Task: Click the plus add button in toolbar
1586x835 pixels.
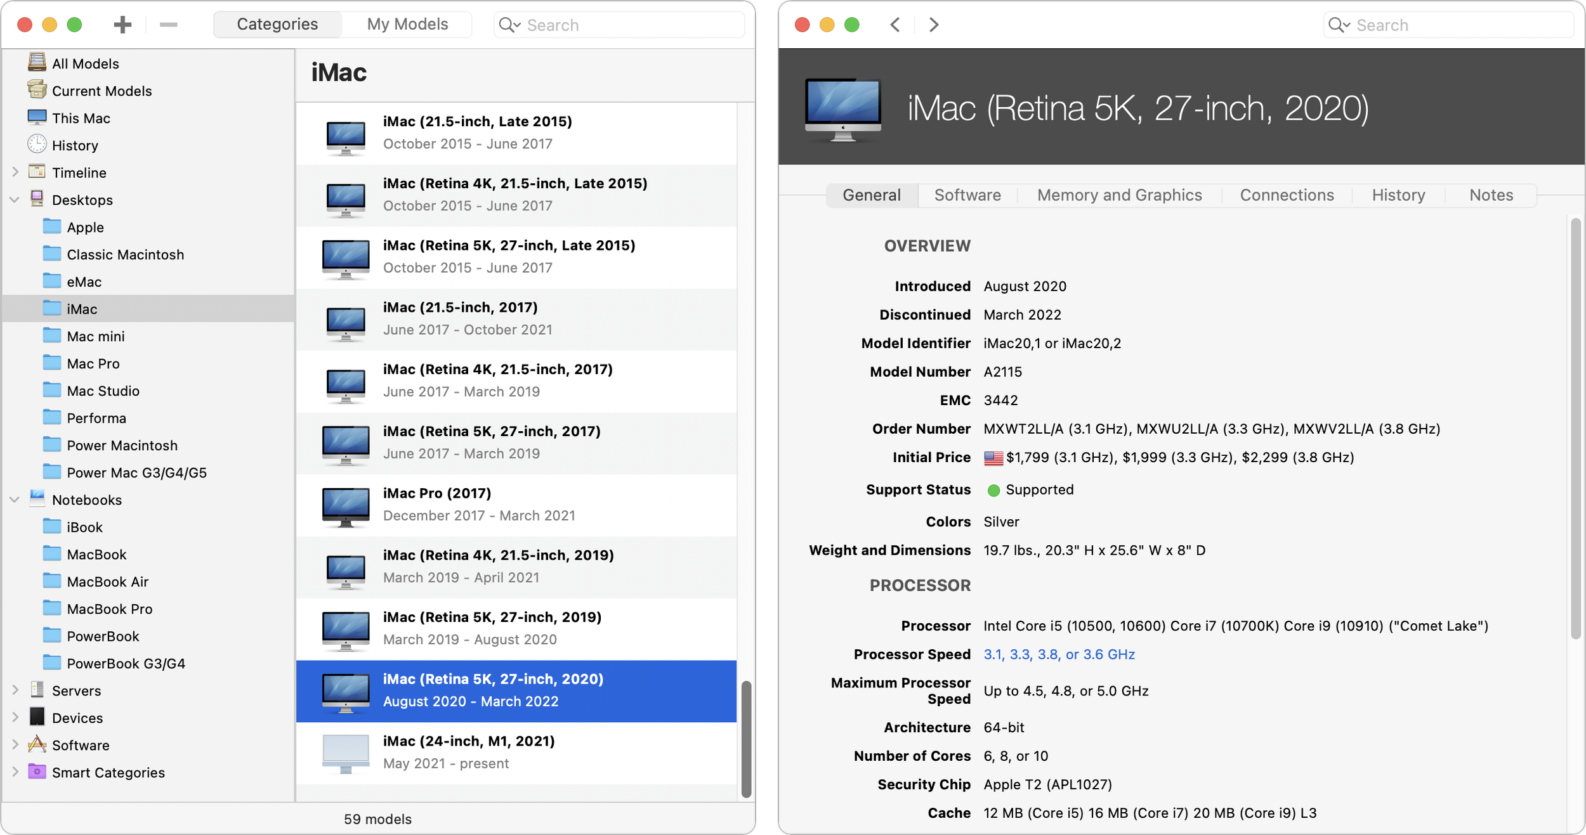Action: 122,25
